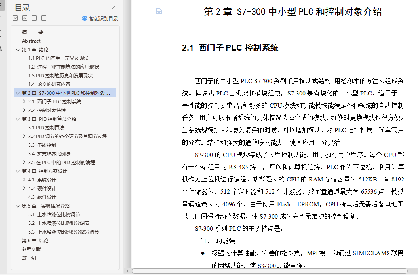Go to 2.2 控制对象特性 heading
418x275 pixels.
click(x=47, y=110)
